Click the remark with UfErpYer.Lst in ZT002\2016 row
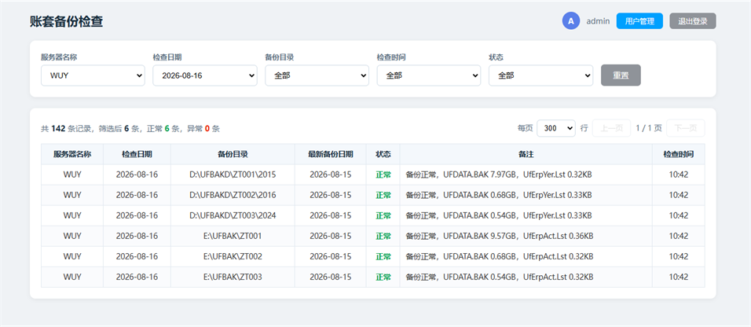751x327 pixels. (499, 195)
